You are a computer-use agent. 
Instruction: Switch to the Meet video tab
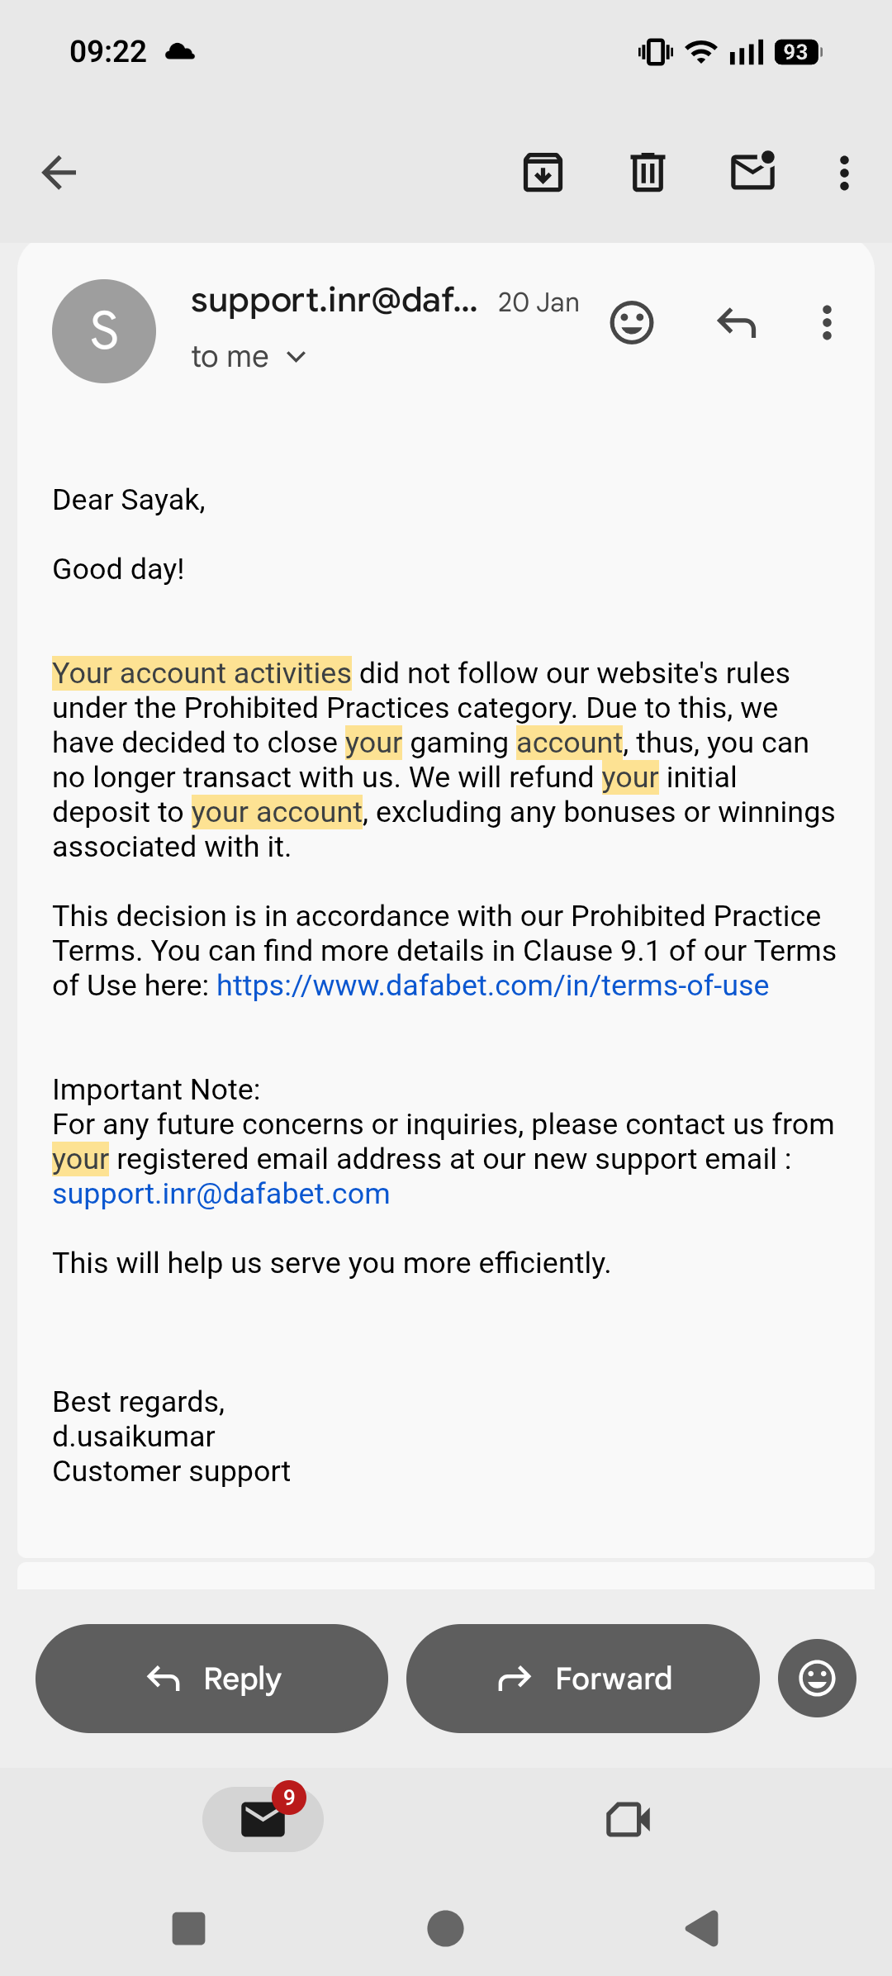pyautogui.click(x=629, y=1819)
